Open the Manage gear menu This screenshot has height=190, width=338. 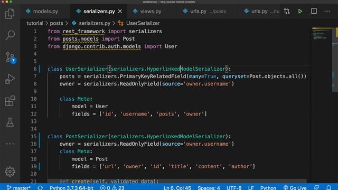pos(10,172)
